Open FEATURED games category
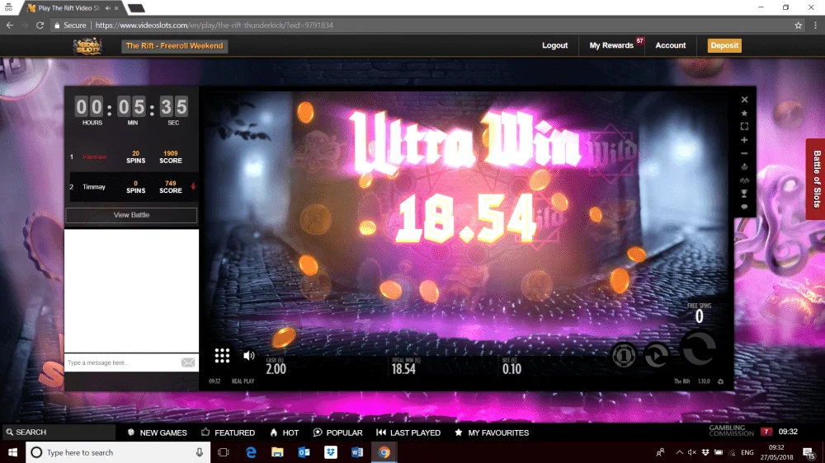This screenshot has width=825, height=463. click(228, 433)
